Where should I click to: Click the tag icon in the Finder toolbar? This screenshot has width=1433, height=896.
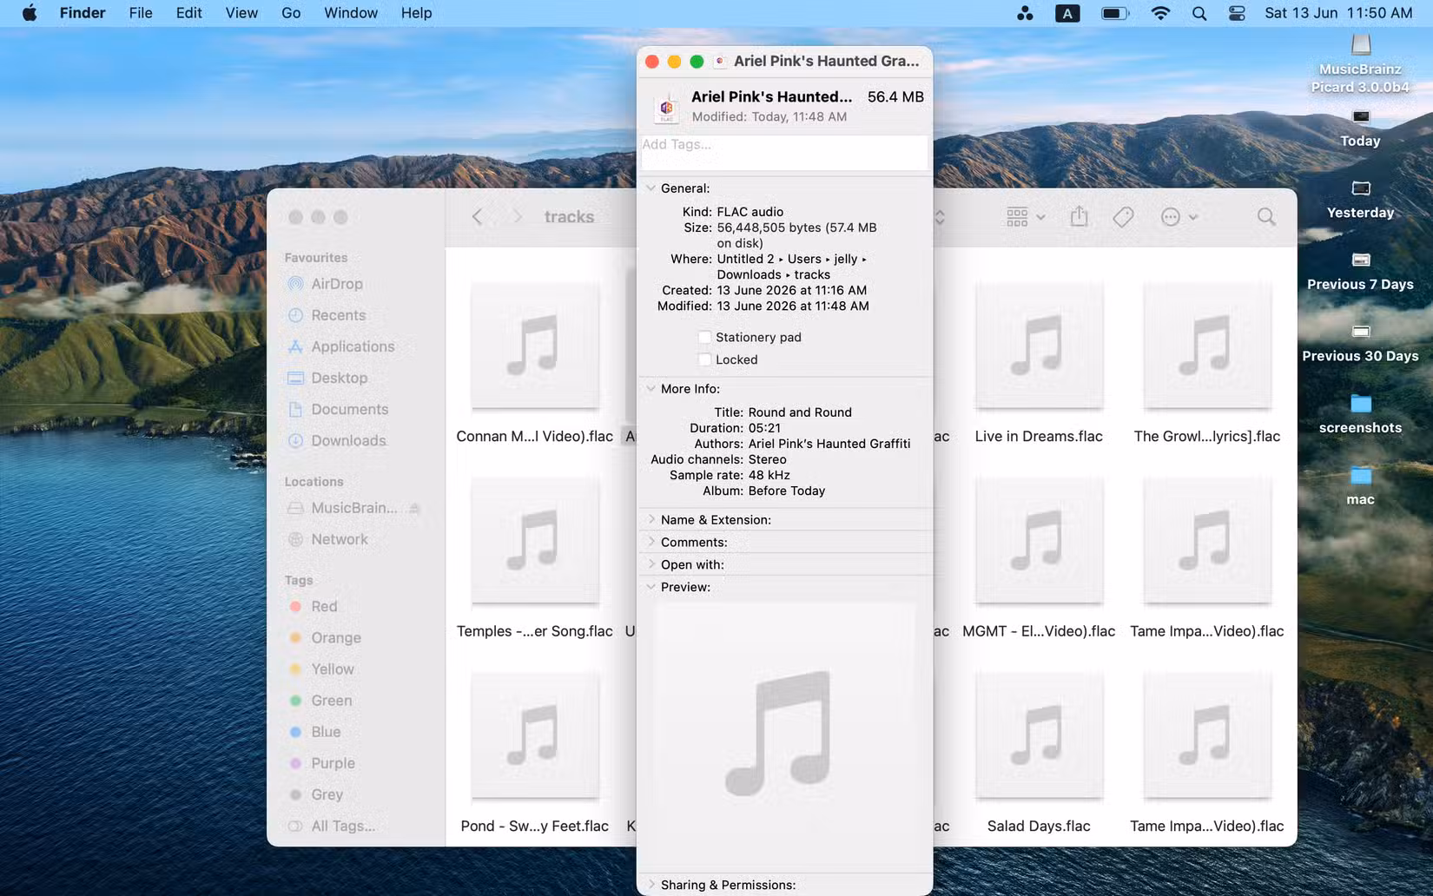(x=1123, y=216)
